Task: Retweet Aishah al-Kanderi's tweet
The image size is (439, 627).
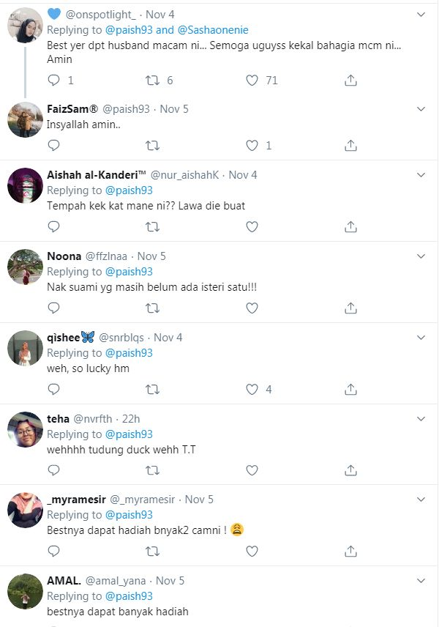Action: click(x=153, y=227)
